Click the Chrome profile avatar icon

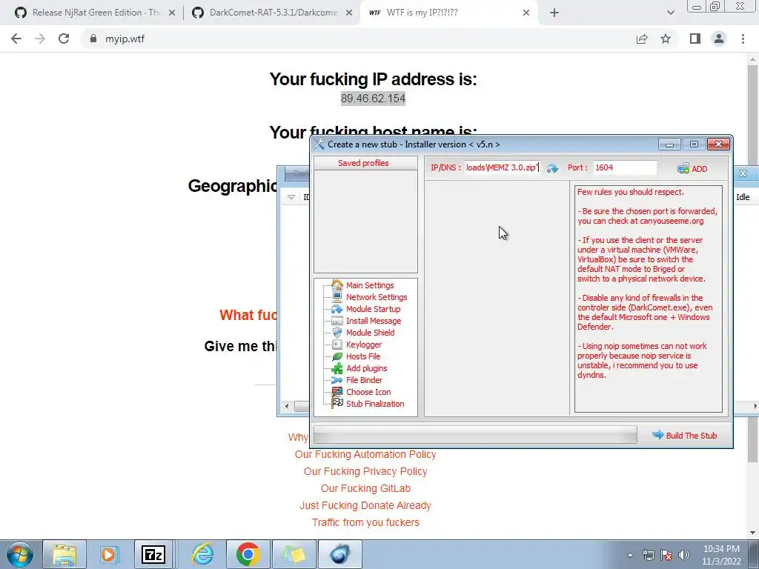[x=719, y=39]
